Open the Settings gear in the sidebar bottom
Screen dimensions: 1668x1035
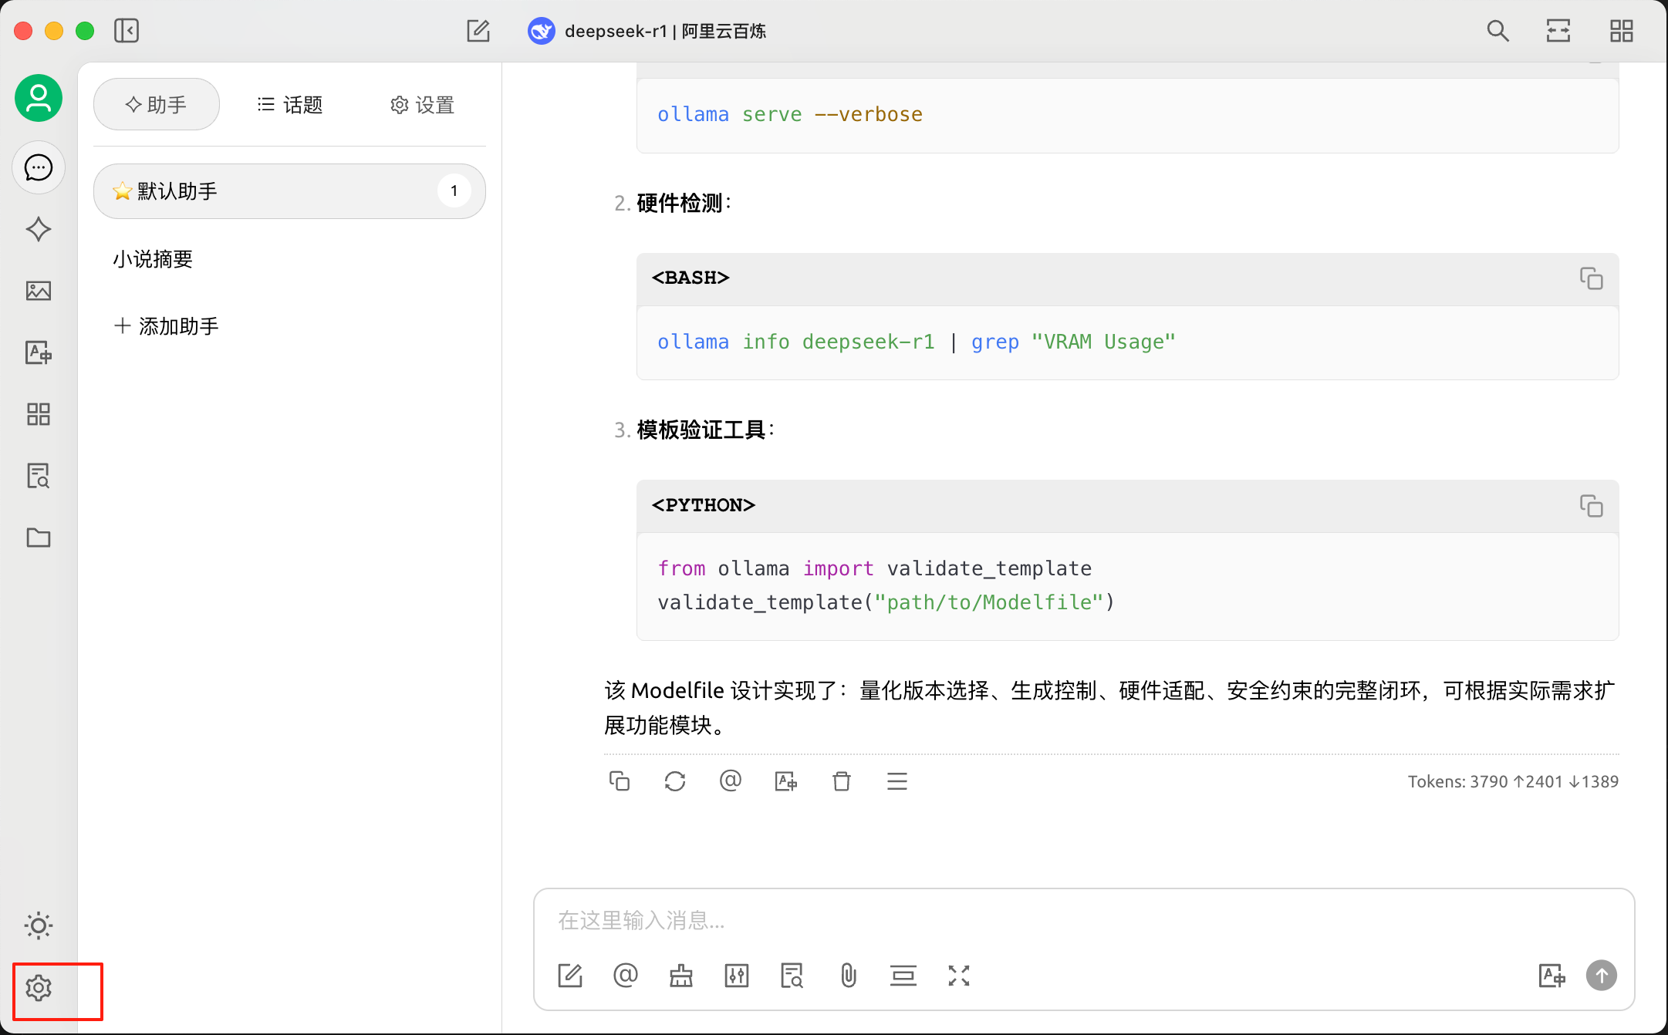pyautogui.click(x=39, y=988)
